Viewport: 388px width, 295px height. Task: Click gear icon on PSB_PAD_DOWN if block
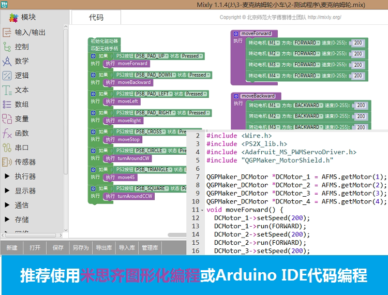[93, 75]
